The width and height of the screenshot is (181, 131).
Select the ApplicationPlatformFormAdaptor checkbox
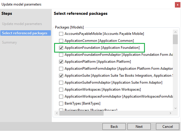pyautogui.click(x=61, y=69)
